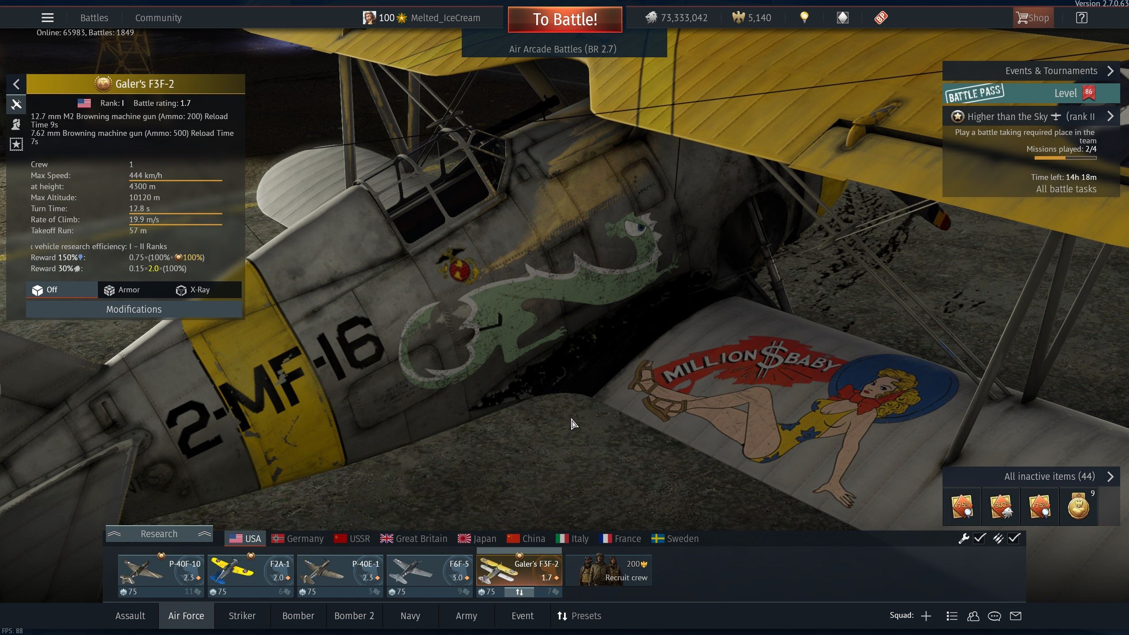Image resolution: width=1129 pixels, height=635 pixels.
Task: Click the ammo auto-refill icon
Action: [x=998, y=538]
